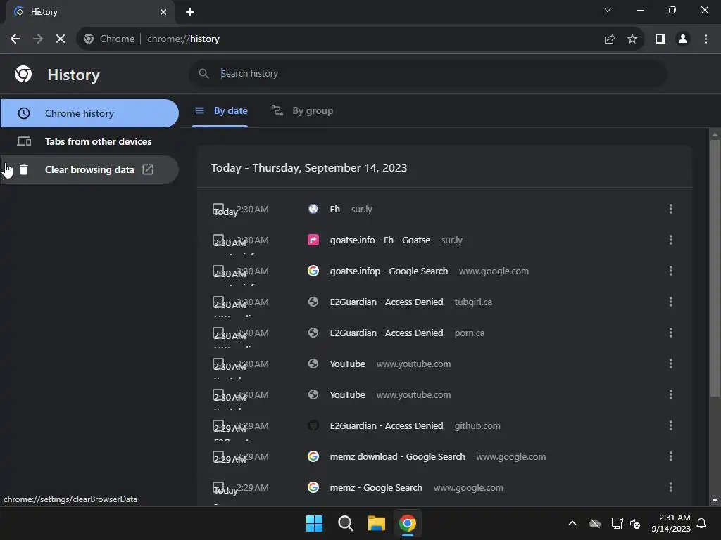
Task: Open actions menu for goatse.info - Eh - Goatse
Action: click(x=671, y=240)
